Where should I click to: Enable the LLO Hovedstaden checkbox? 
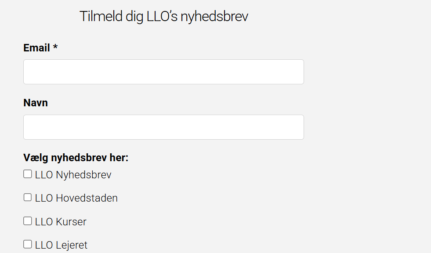(x=28, y=197)
